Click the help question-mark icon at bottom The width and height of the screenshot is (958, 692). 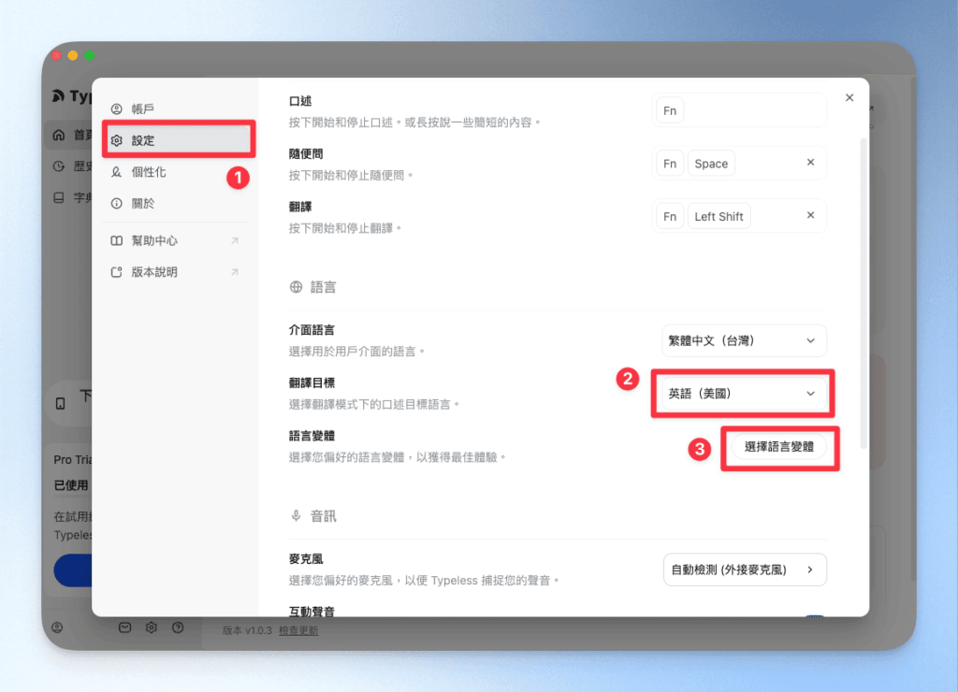(x=178, y=627)
